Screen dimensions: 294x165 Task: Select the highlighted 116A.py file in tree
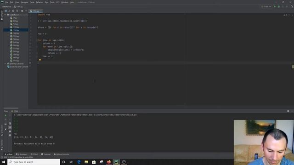(16, 30)
